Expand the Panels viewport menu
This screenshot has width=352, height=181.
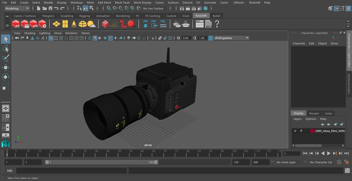(x=86, y=33)
